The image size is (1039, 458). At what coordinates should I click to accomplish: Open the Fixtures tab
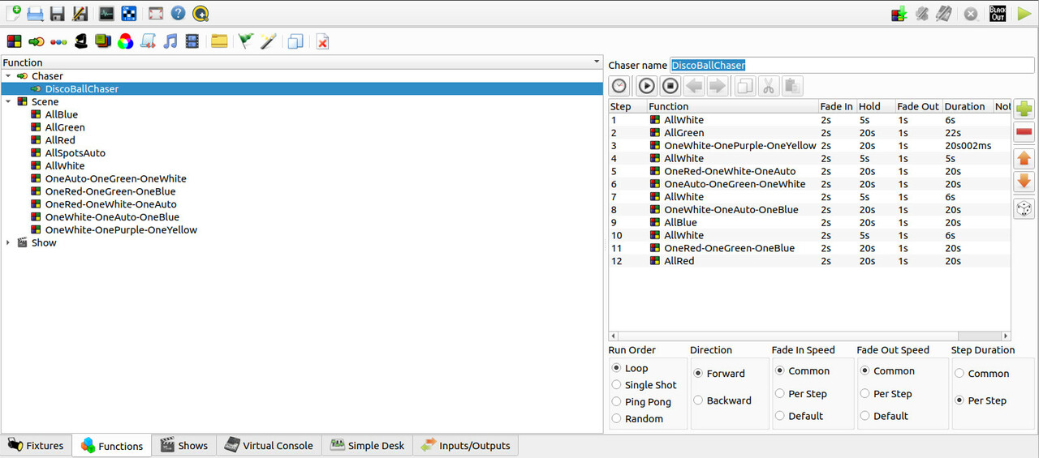[x=37, y=446]
